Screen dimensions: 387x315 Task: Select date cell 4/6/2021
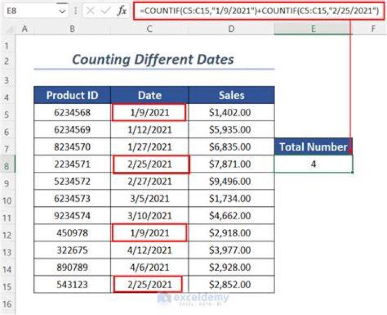pyautogui.click(x=149, y=267)
